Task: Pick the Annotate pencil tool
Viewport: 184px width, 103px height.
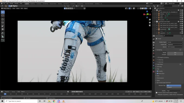Action: (x=3, y=33)
